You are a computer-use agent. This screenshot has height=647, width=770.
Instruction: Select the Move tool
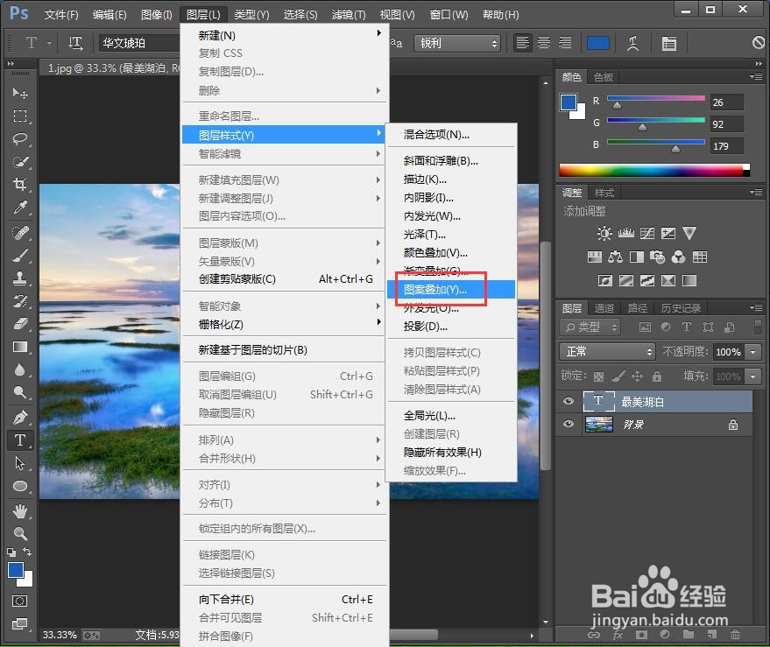20,94
